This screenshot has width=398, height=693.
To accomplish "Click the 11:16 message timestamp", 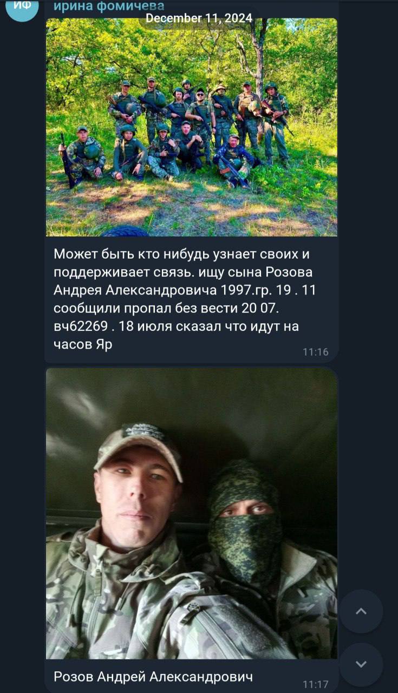I will click(x=315, y=352).
